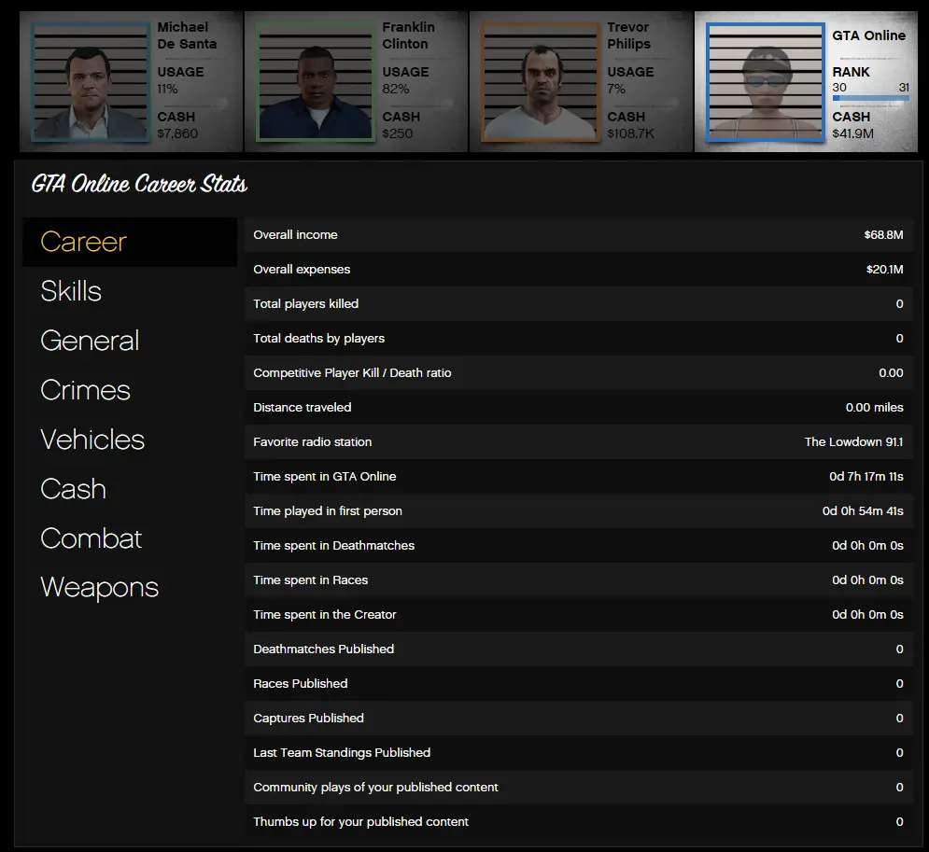
Task: Open the Skills stats tab
Action: (130, 291)
